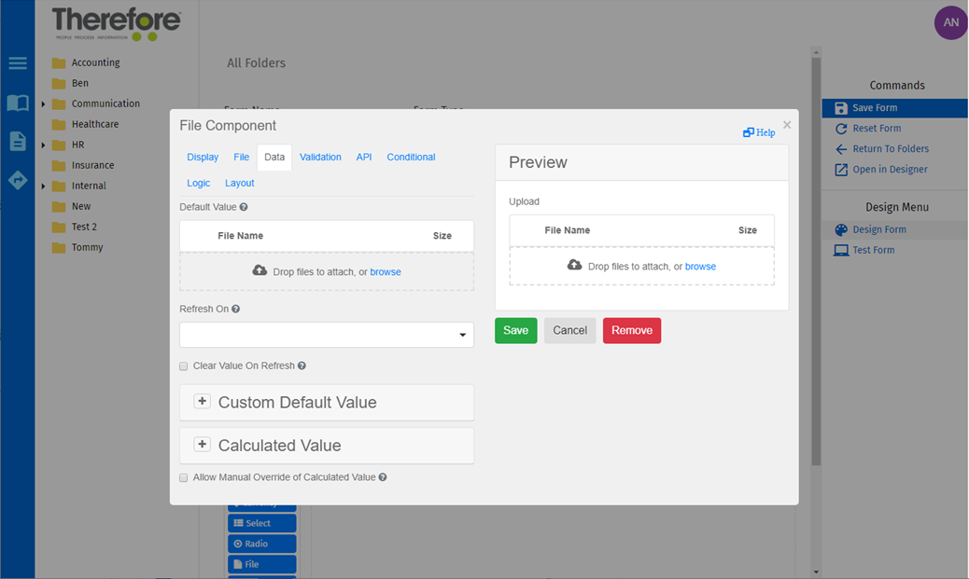Screen dimensions: 969x579
Task: Click the hamburger menu icon in sidebar
Action: 18,63
